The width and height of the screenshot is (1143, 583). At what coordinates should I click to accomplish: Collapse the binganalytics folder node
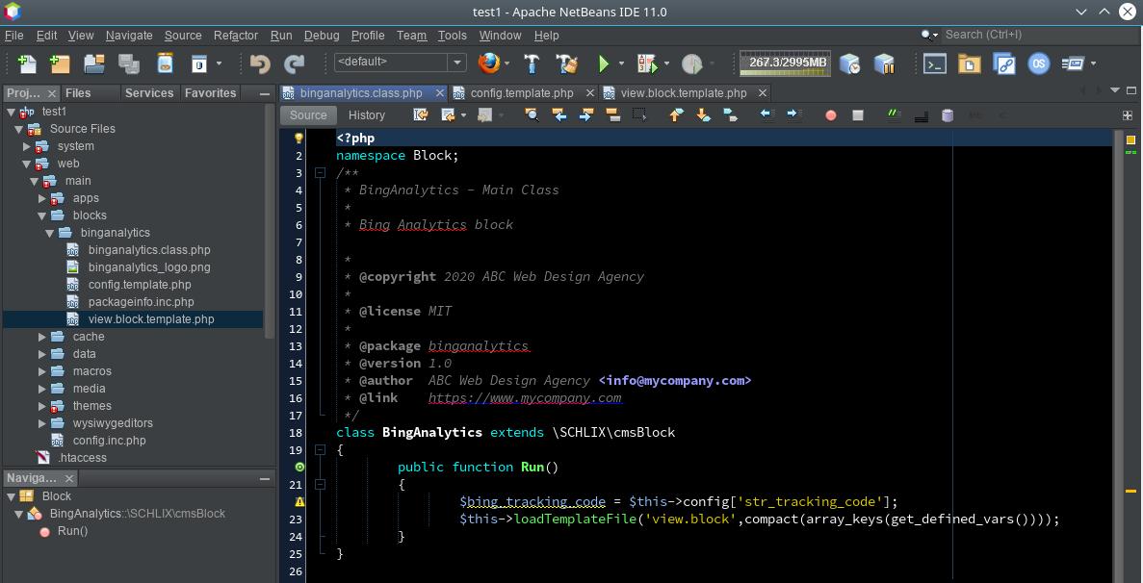click(x=49, y=233)
